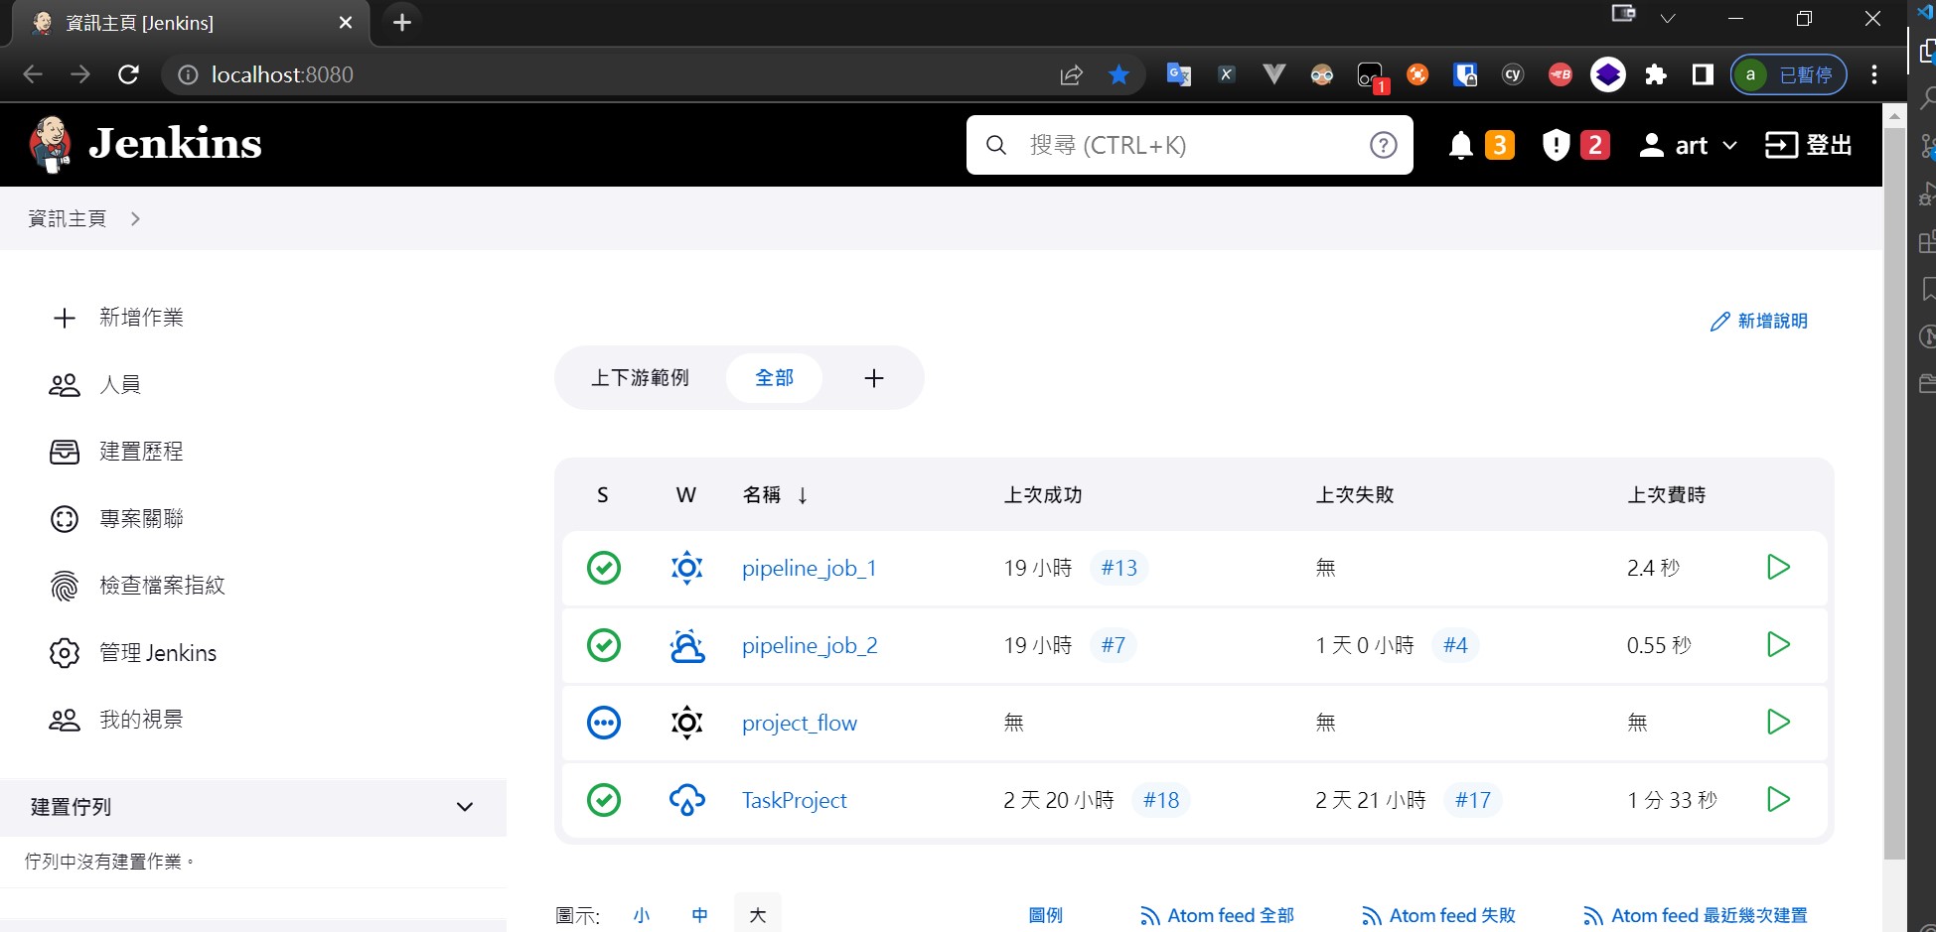Viewport: 1936px width, 932px height.
Task: Open failed build #17 of TaskProject
Action: pyautogui.click(x=1473, y=800)
